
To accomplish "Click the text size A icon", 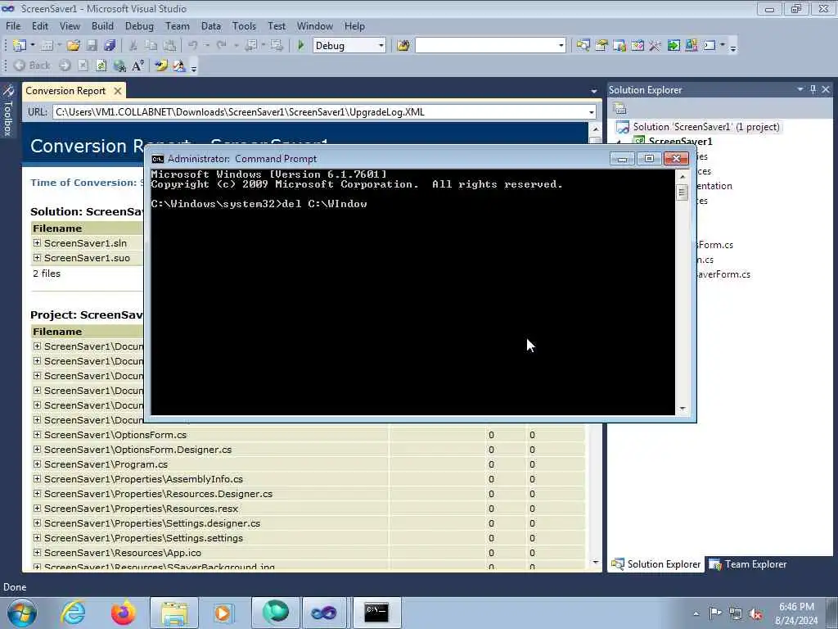I will [x=137, y=66].
